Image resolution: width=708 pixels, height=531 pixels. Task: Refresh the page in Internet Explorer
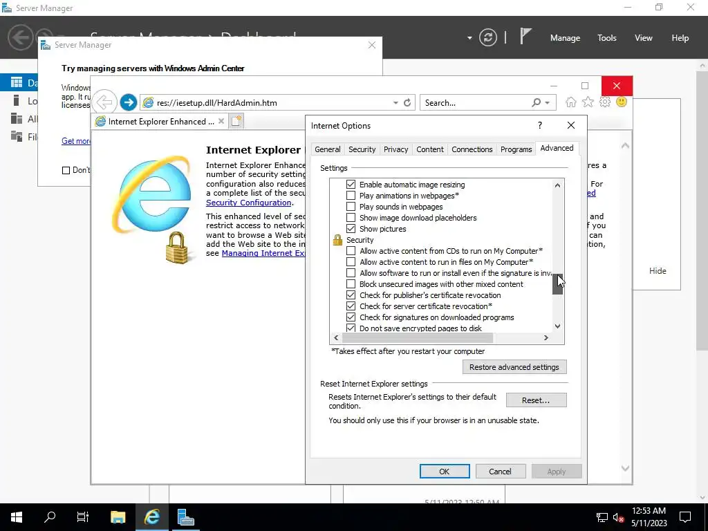(407, 102)
